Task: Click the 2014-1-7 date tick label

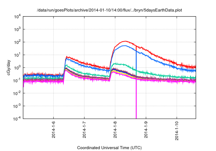Action: coord(84,129)
